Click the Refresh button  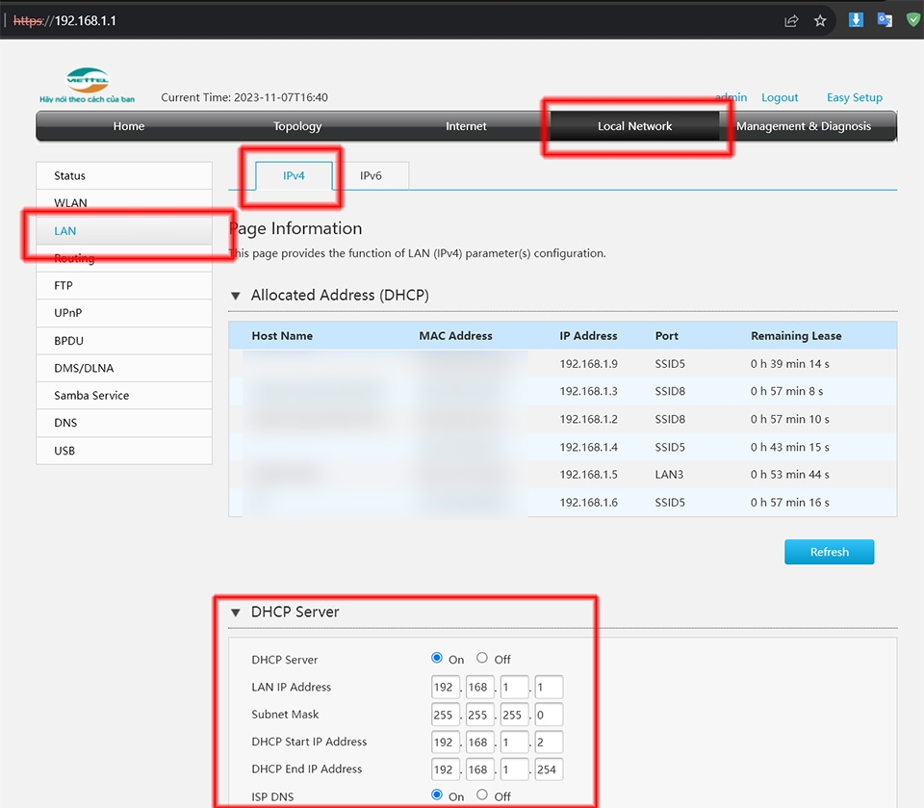[x=829, y=552]
